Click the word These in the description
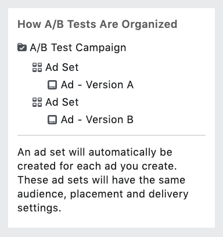 [33, 180]
